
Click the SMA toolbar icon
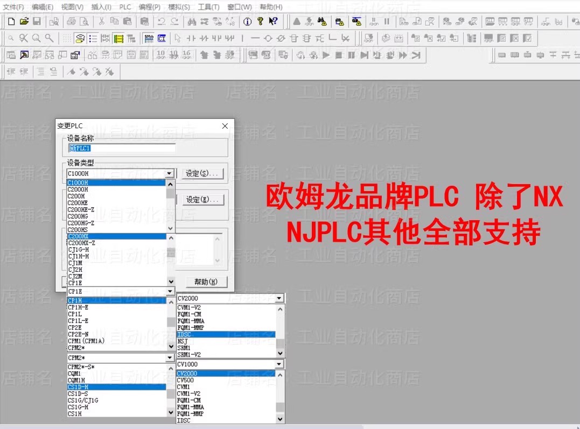(149, 38)
